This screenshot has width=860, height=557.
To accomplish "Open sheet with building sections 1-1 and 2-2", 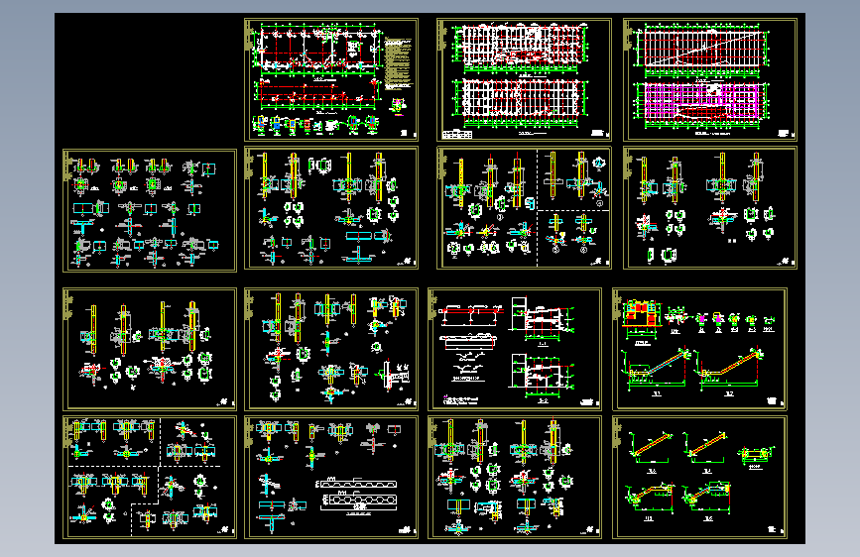I will [515, 349].
